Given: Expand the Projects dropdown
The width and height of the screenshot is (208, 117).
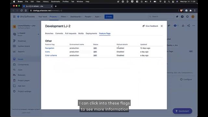Looking at the screenshot, I should (54, 17).
